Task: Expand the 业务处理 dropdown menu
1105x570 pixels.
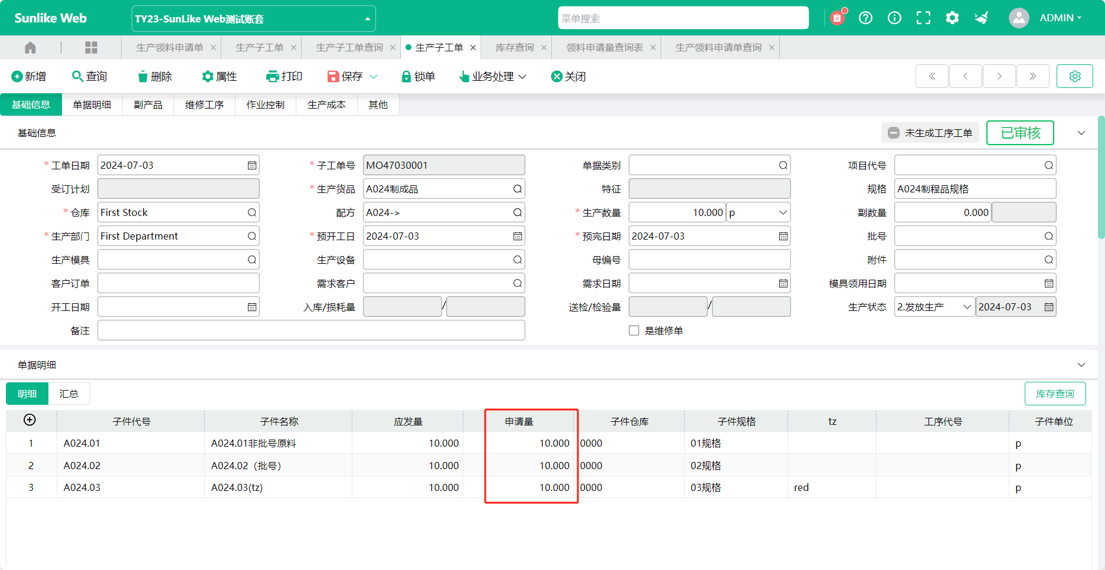Action: (x=493, y=77)
